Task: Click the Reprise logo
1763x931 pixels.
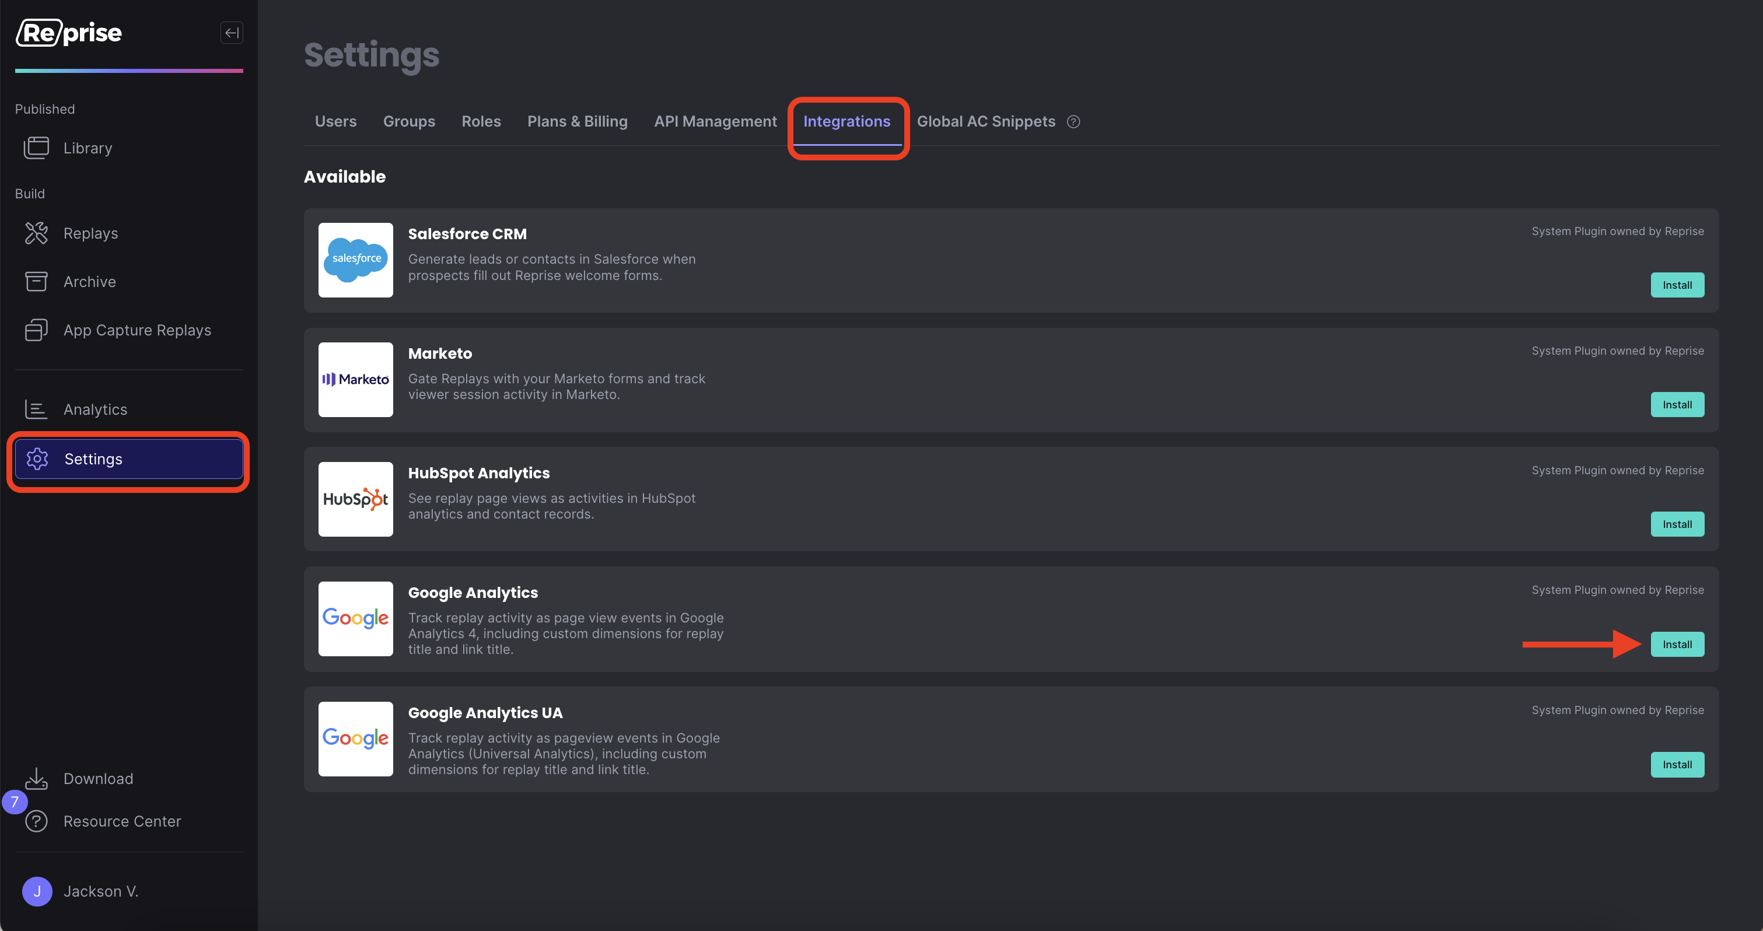Action: tap(69, 32)
